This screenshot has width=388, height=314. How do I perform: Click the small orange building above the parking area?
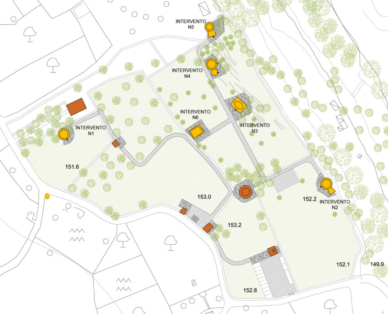click(x=273, y=251)
